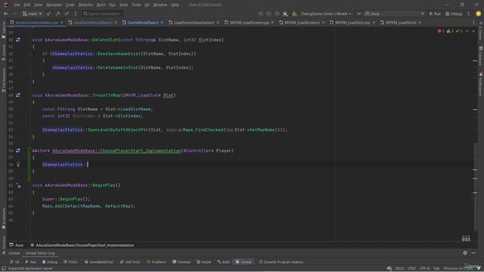Click the Push arrow icon
Screen dimensions: 484x272
pyautogui.click(x=57, y=14)
